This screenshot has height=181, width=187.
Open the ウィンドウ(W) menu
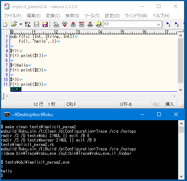pyautogui.click(x=136, y=16)
